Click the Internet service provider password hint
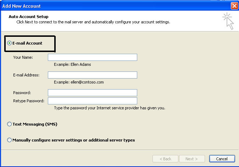The height and width of the screenshot is (167, 239). [x=110, y=108]
